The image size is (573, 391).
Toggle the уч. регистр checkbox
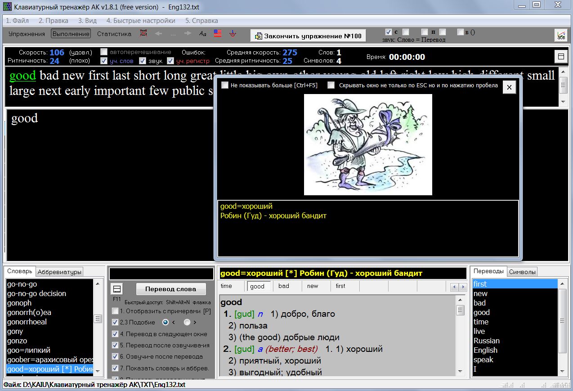(x=170, y=61)
